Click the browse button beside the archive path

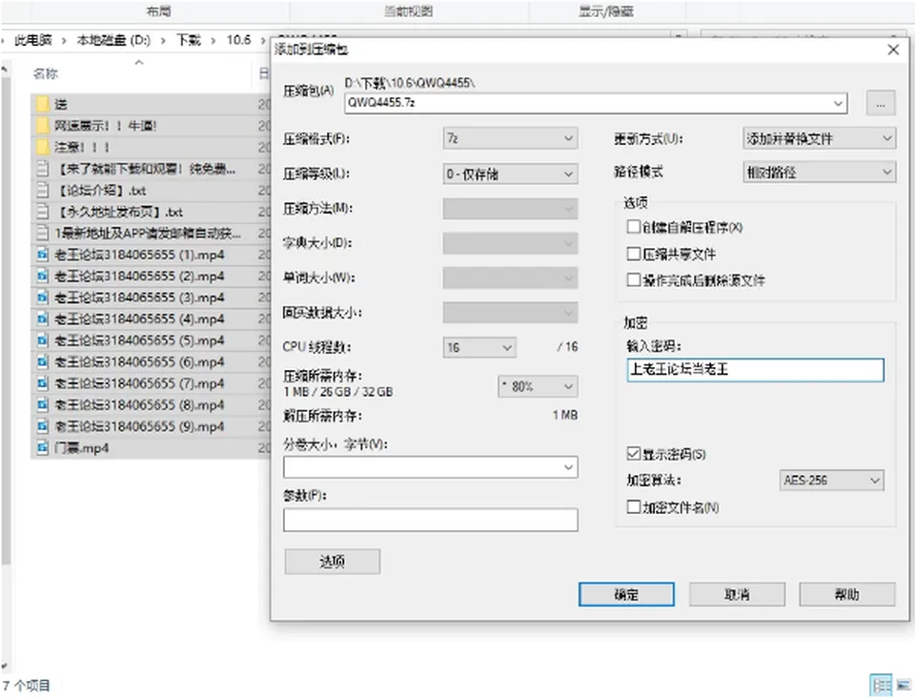coord(881,103)
